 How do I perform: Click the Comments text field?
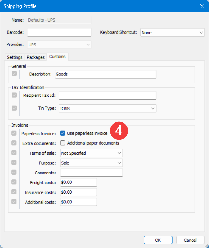tap(91, 173)
